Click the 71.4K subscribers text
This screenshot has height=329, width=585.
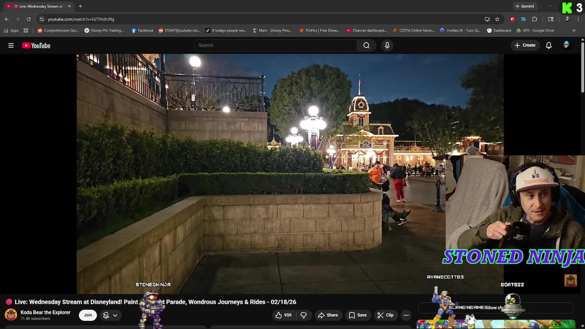pos(35,318)
